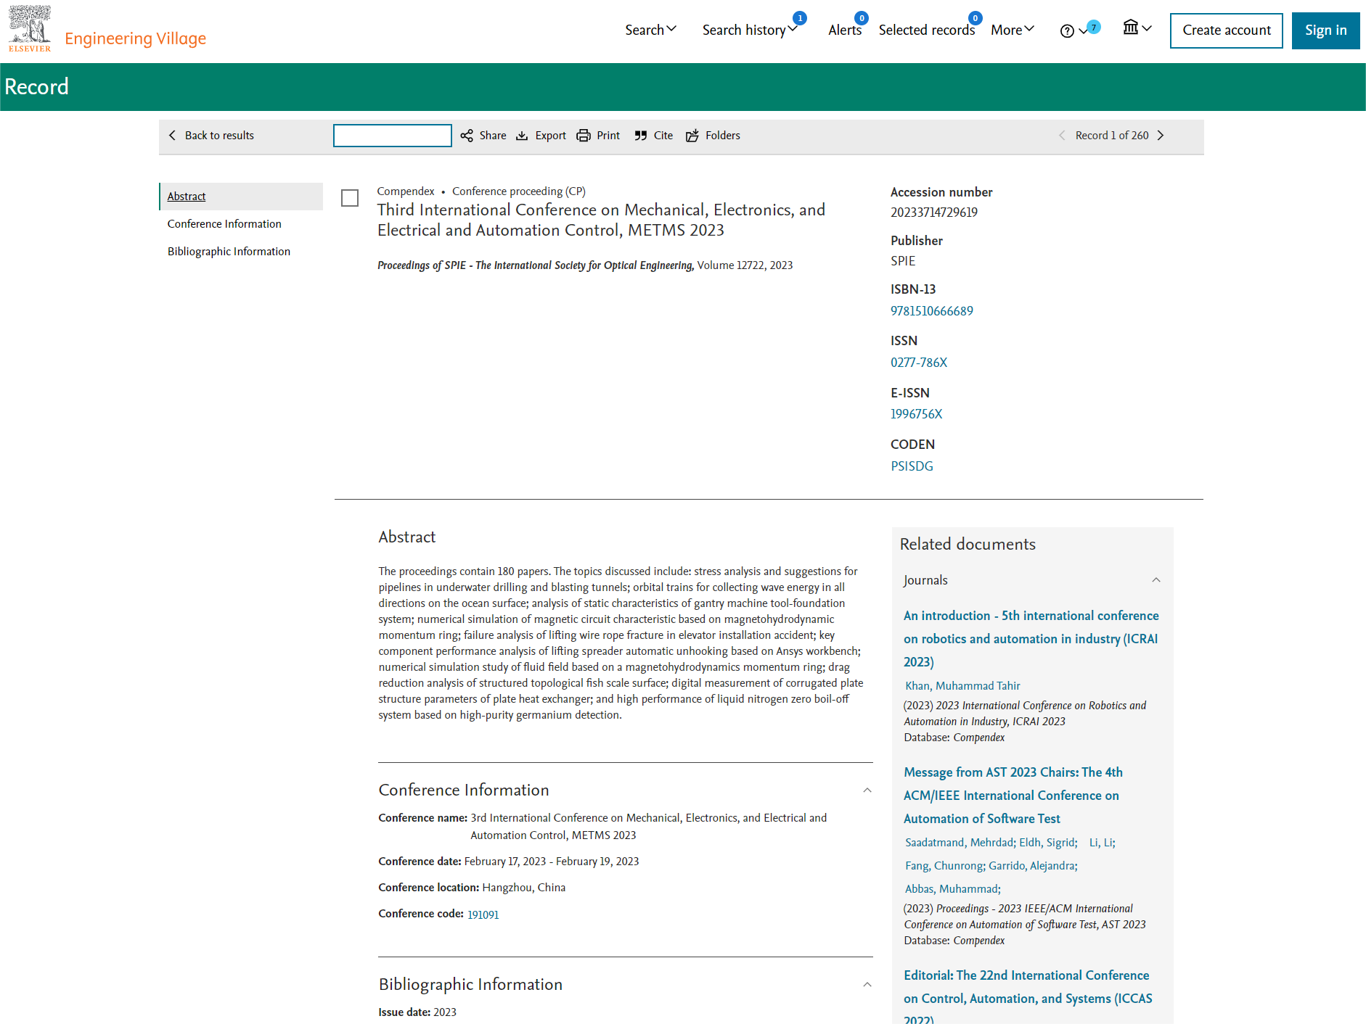The height and width of the screenshot is (1024, 1366).
Task: Click the Print icon
Action: tap(584, 136)
